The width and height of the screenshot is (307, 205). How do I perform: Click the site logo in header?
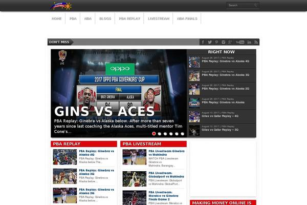61,6
